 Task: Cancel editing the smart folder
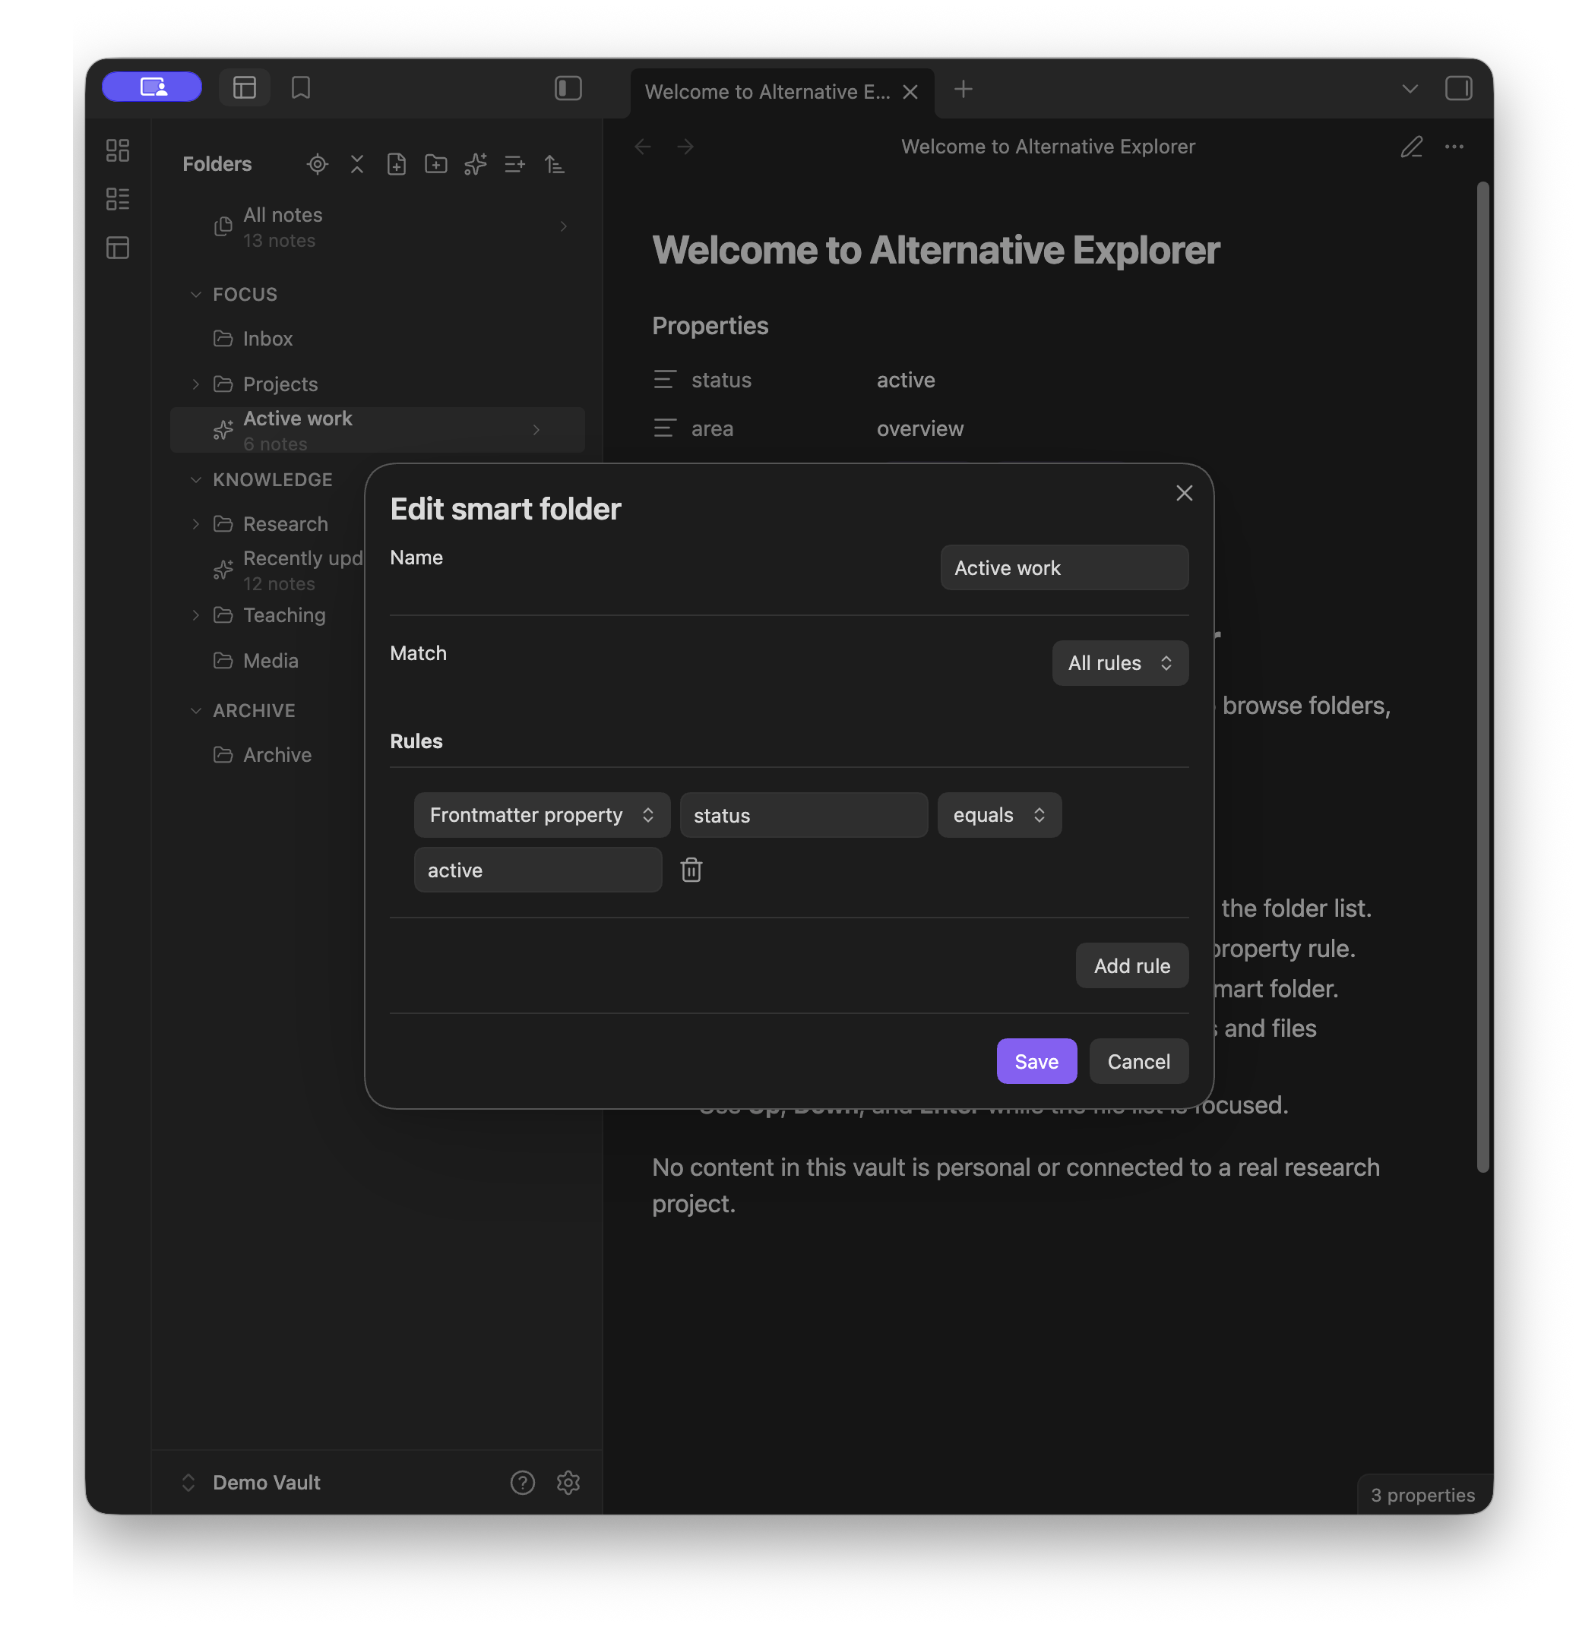(1138, 1062)
